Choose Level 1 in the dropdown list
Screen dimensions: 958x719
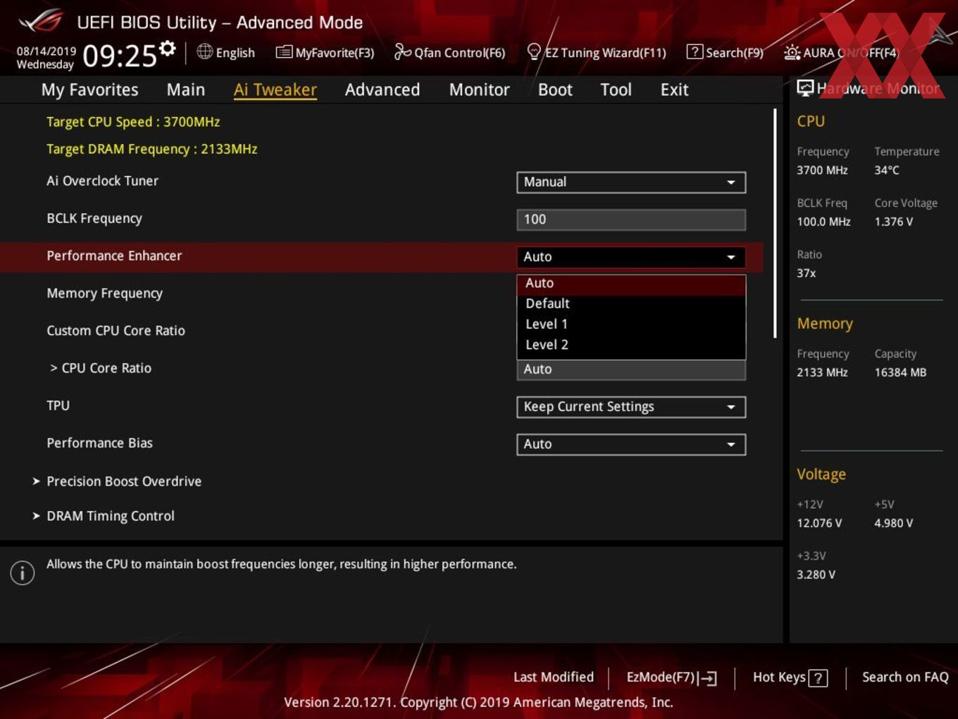(x=631, y=324)
